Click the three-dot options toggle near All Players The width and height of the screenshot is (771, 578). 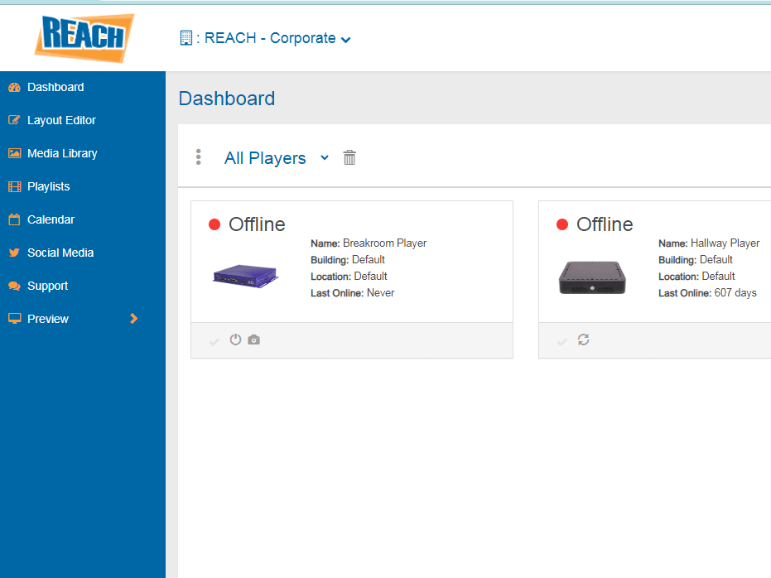pos(198,157)
